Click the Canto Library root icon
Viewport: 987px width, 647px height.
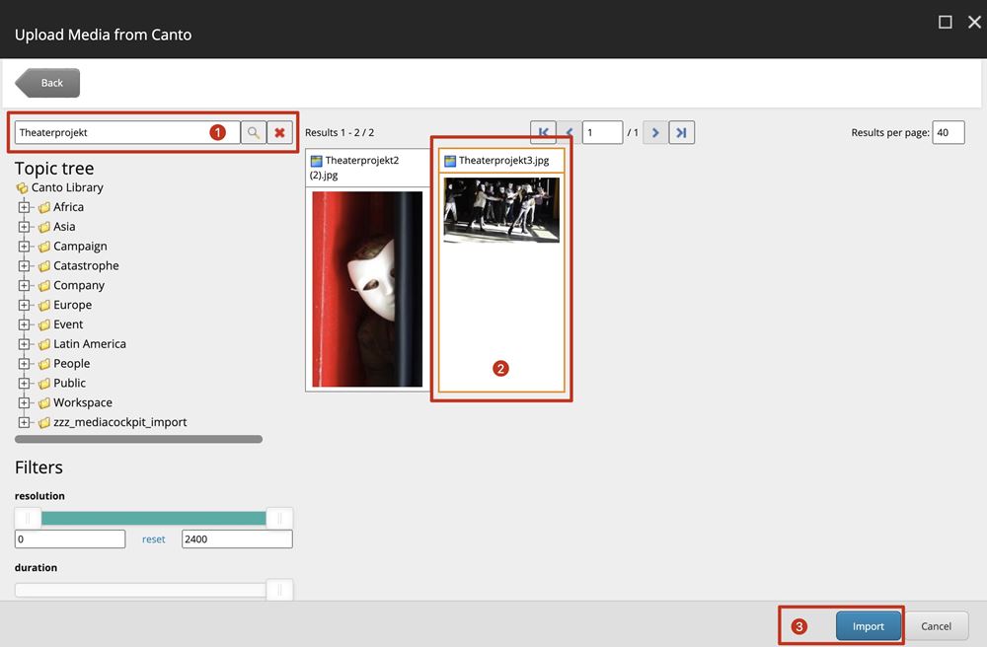(22, 187)
